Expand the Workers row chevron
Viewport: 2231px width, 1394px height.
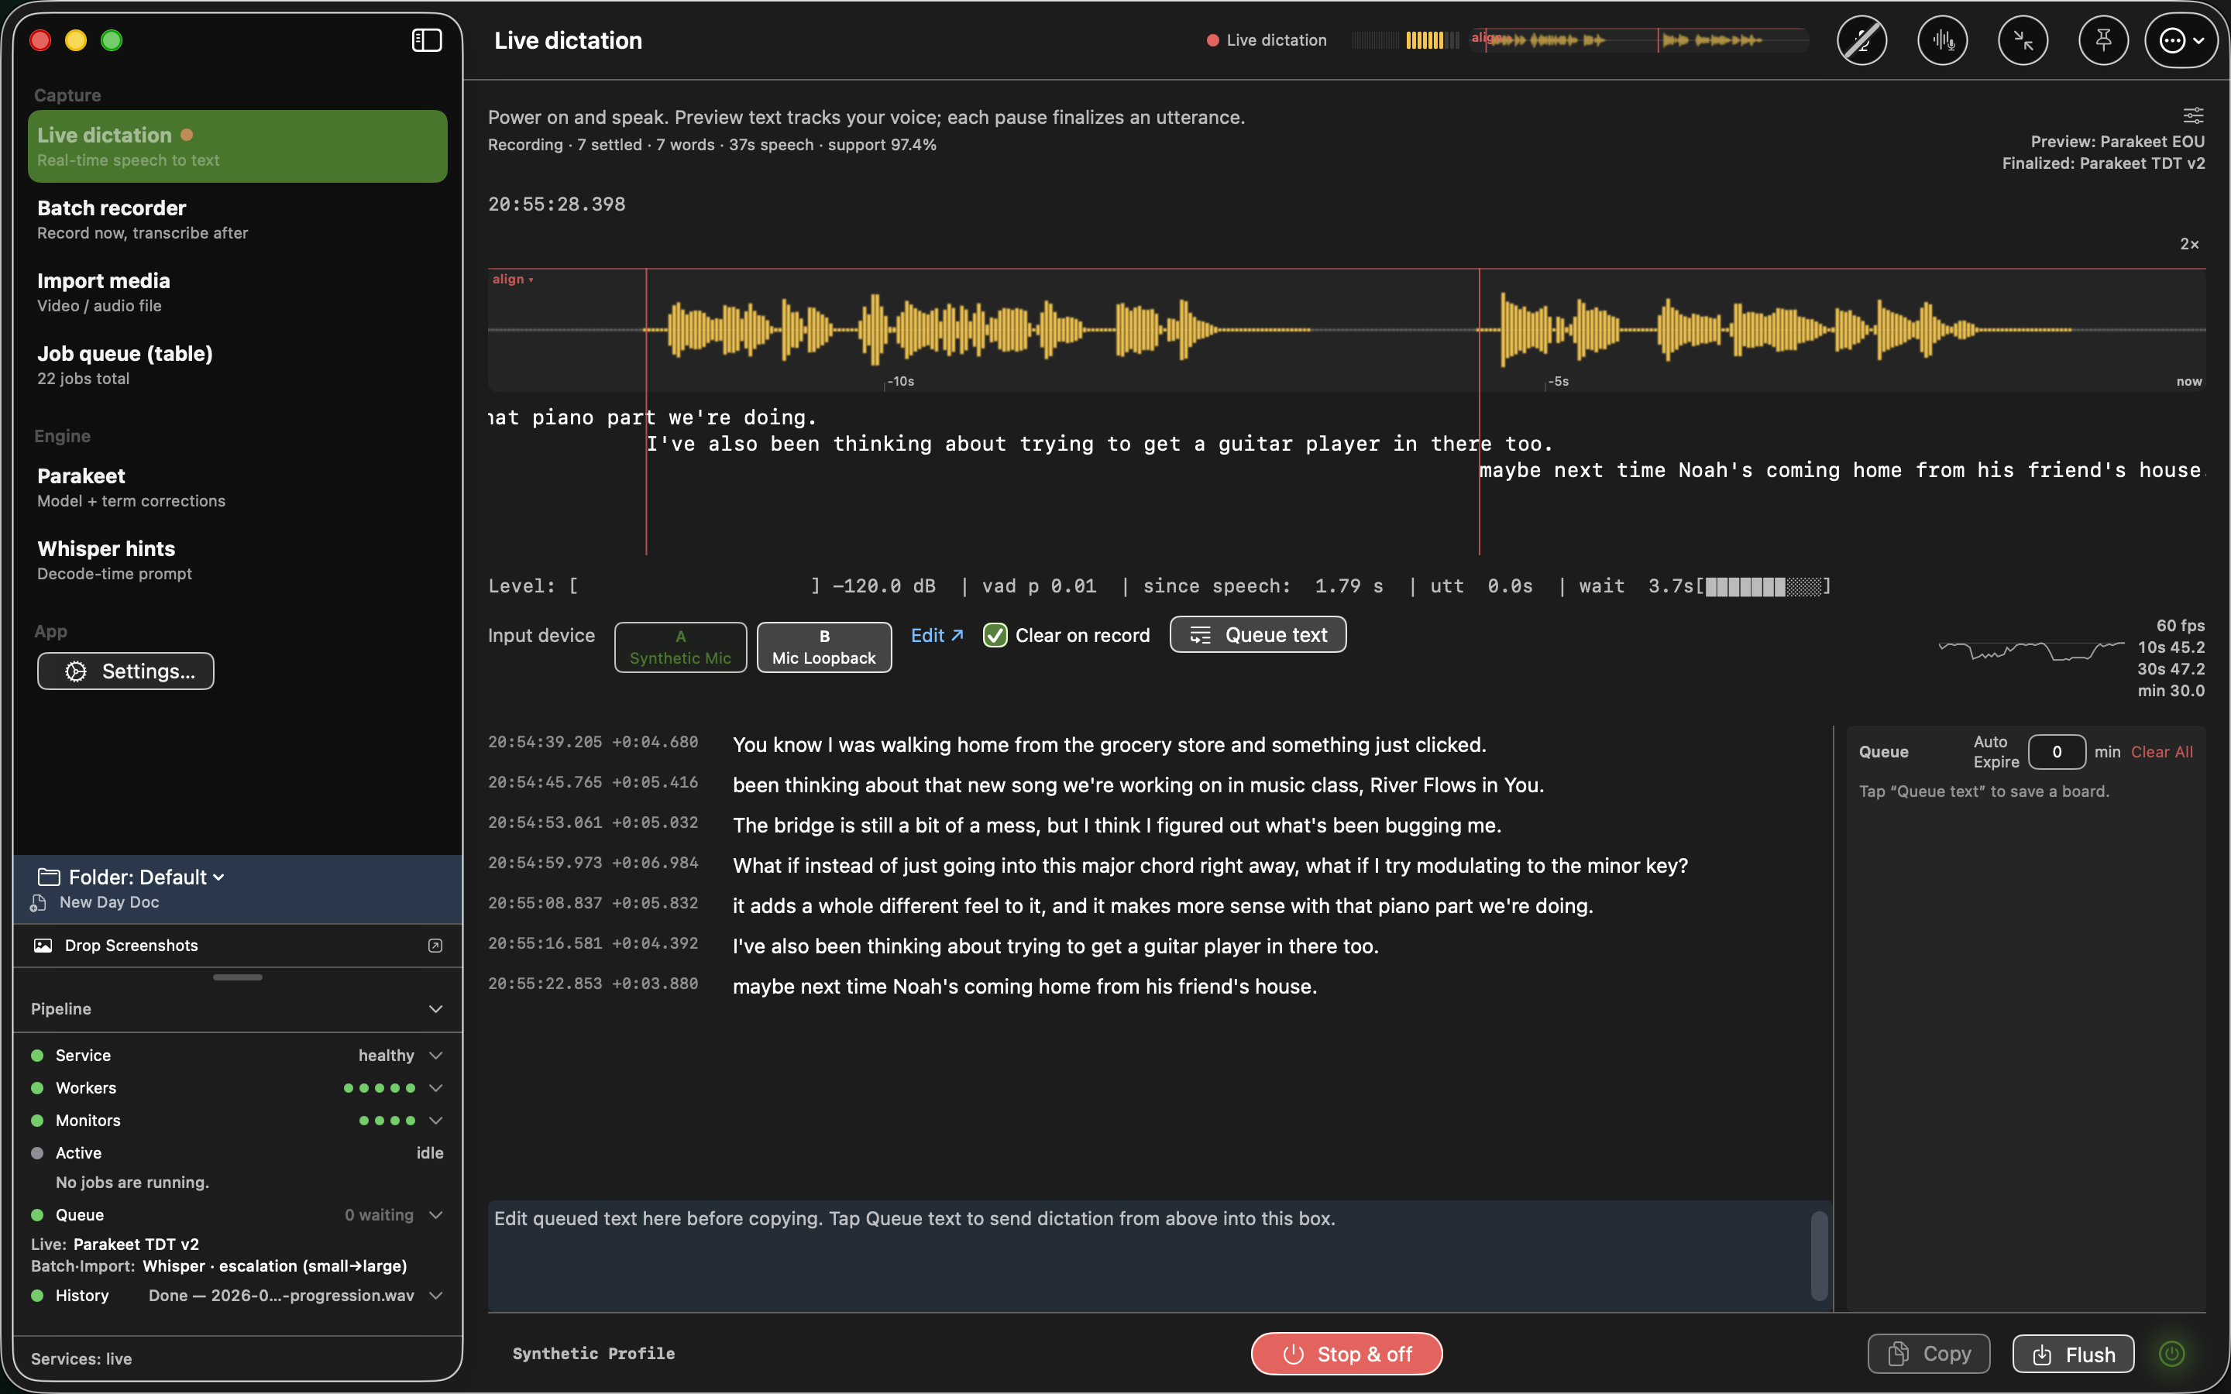tap(435, 1088)
